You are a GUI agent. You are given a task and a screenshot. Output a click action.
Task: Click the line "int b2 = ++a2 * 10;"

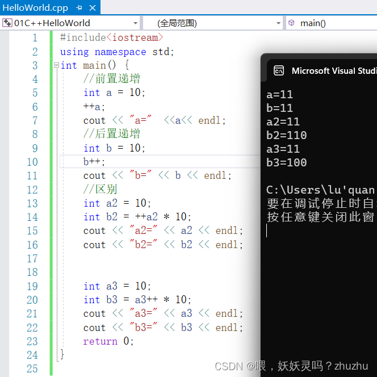click(x=137, y=217)
